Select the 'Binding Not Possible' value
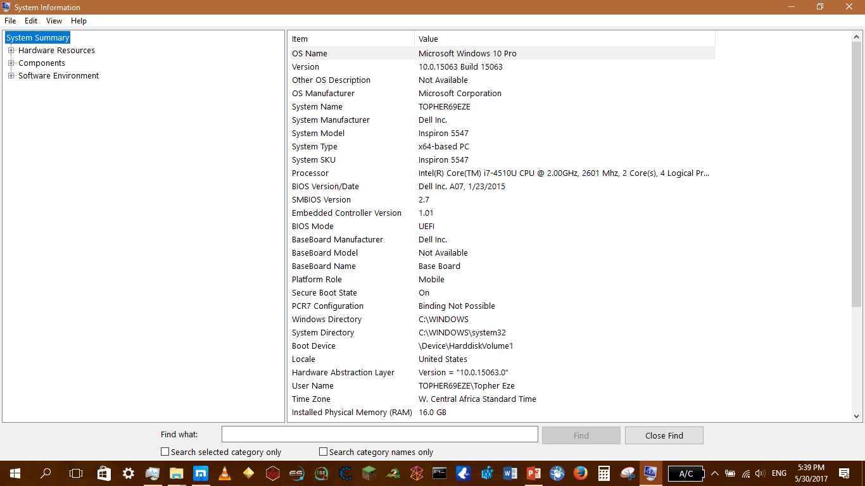 point(457,306)
